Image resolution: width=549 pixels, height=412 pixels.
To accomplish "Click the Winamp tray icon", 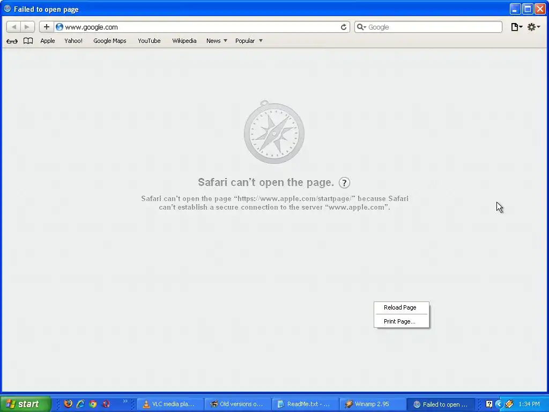I will point(509,404).
